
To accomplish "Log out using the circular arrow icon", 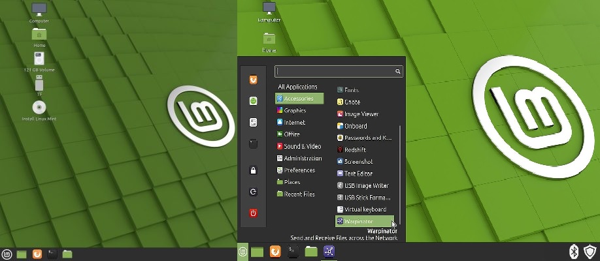I will click(x=253, y=192).
